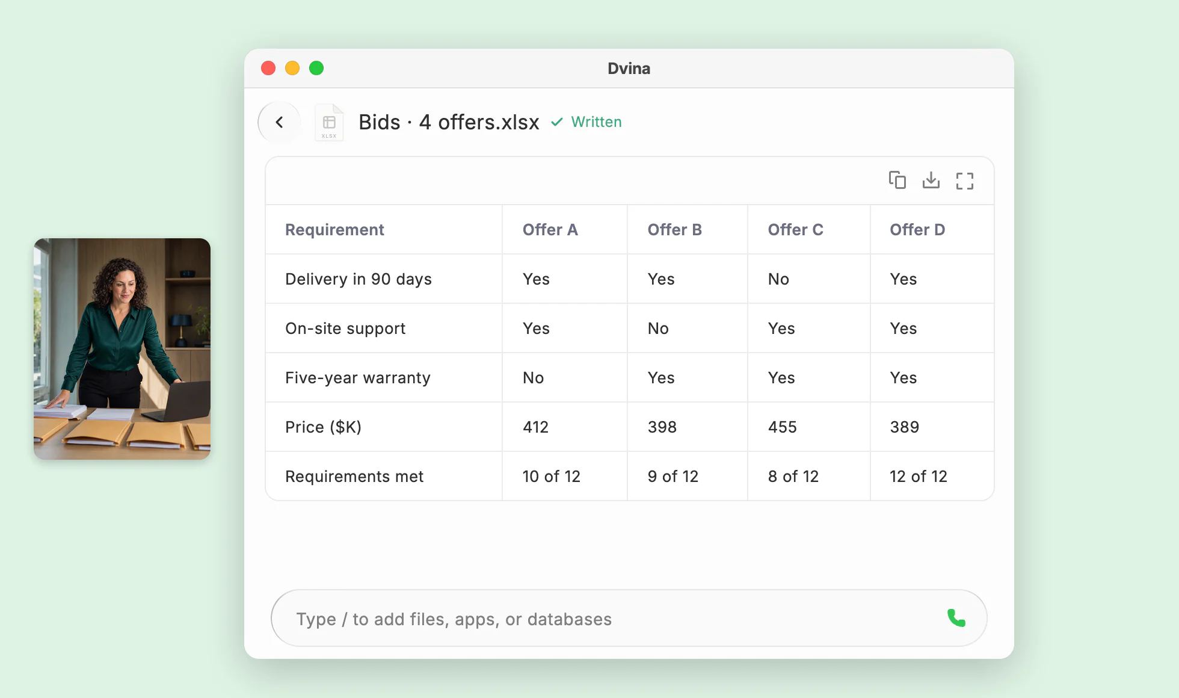Image resolution: width=1179 pixels, height=698 pixels.
Task: Select the Delivery in 90 days row label
Action: point(359,279)
